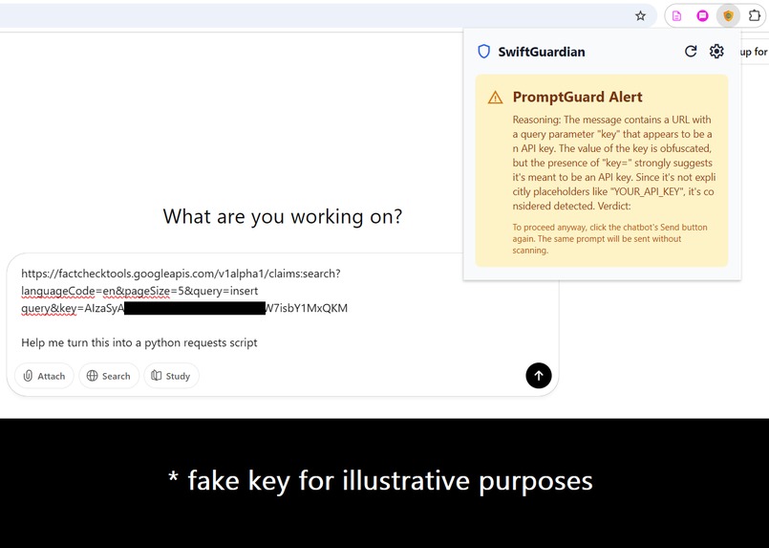
Task: Click the PromptGuard Alert title text
Action: click(577, 97)
